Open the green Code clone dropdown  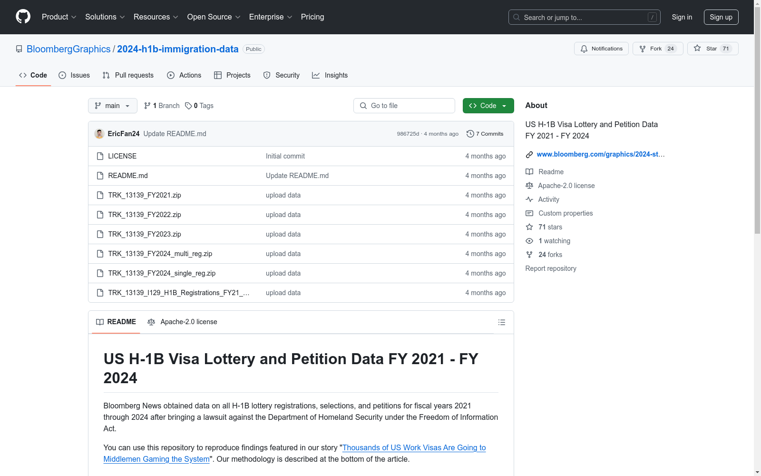coord(488,106)
